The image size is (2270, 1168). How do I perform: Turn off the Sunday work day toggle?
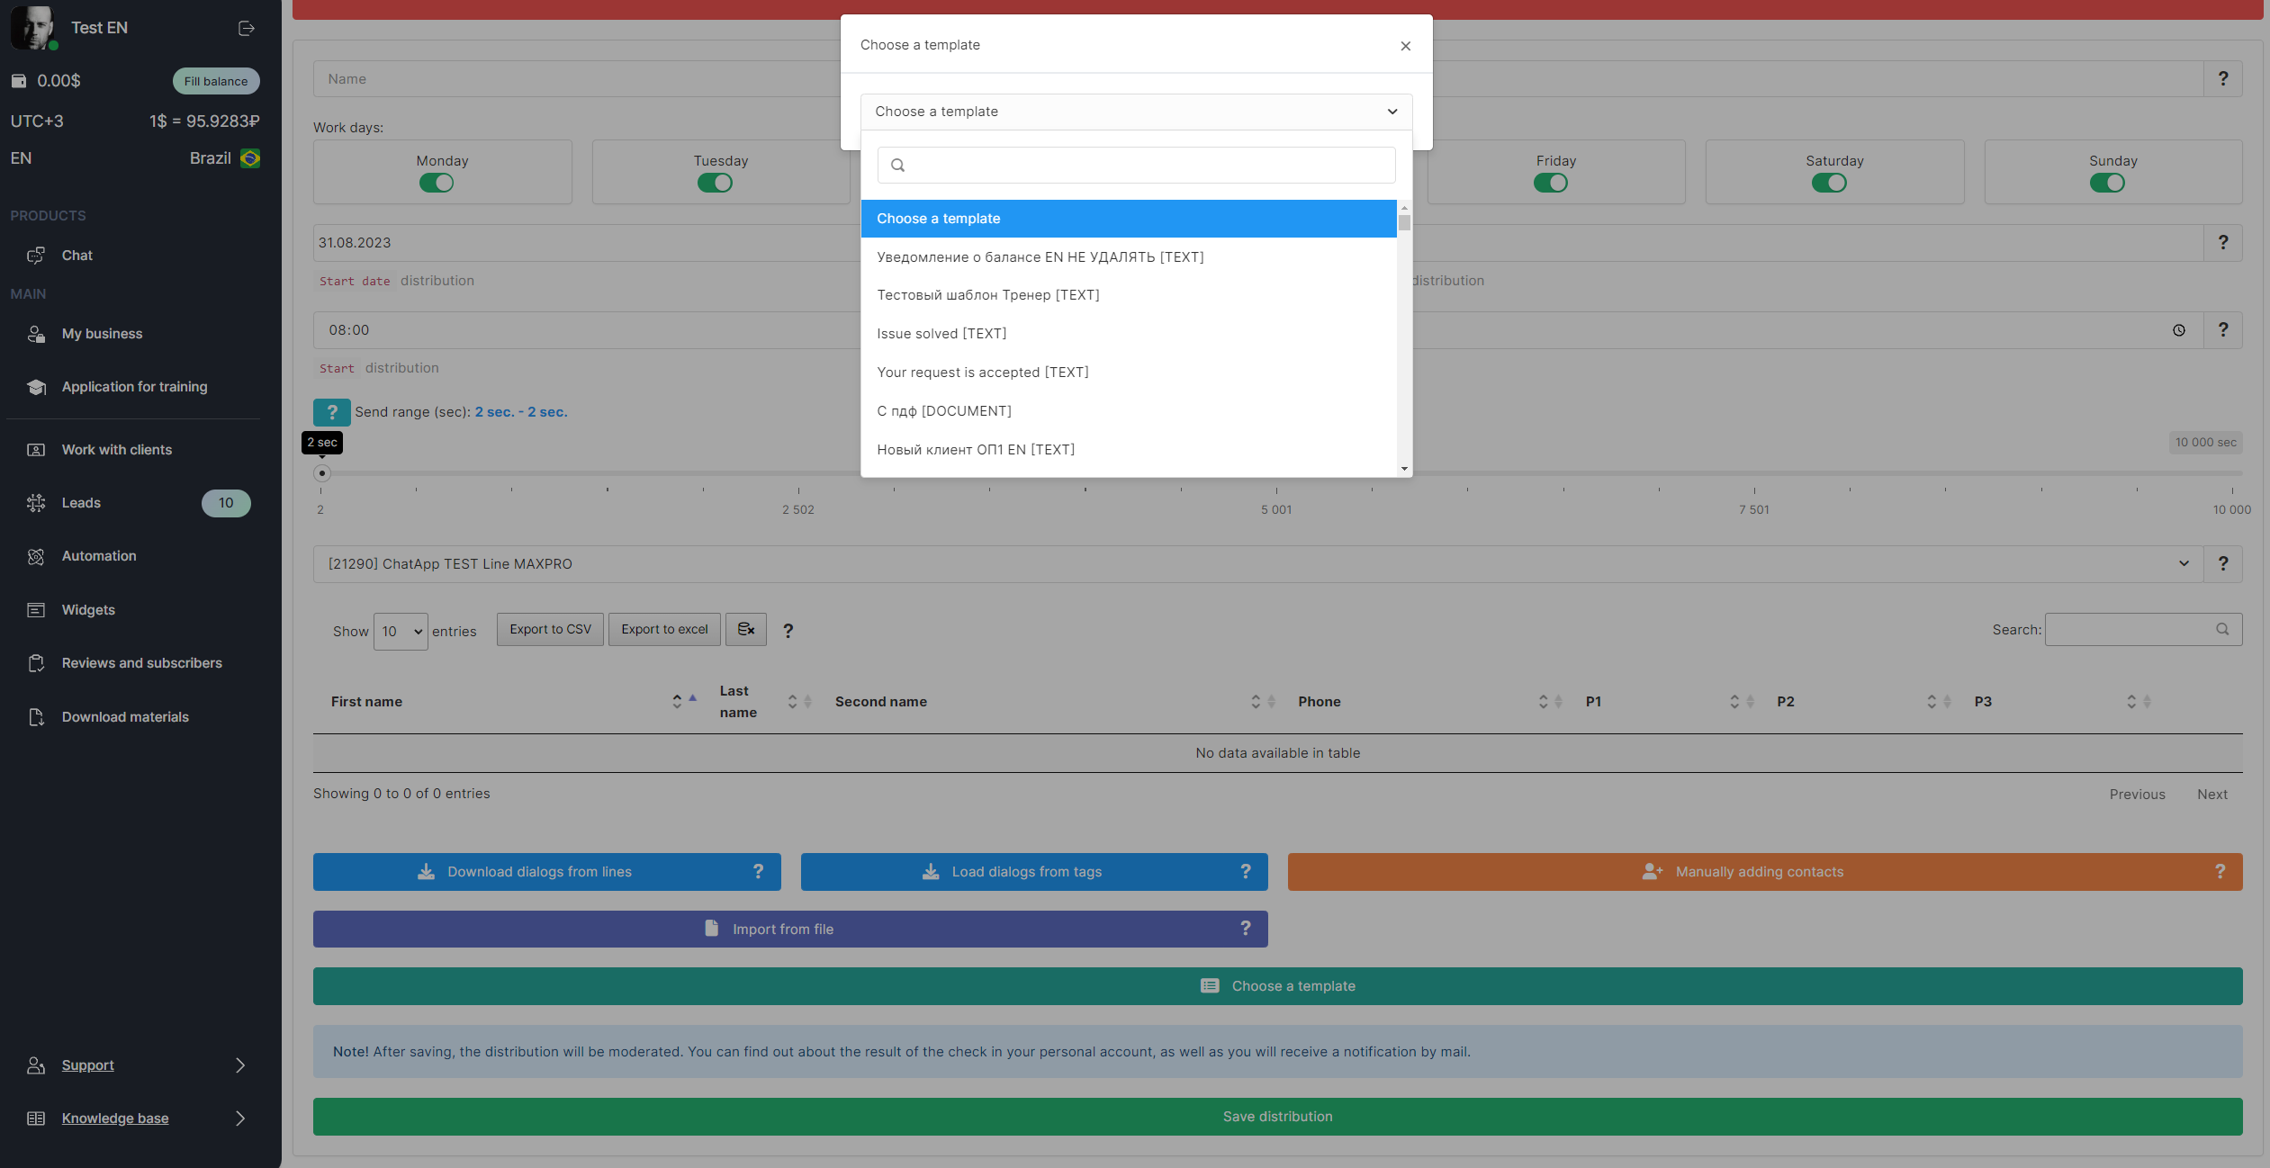click(x=2106, y=184)
